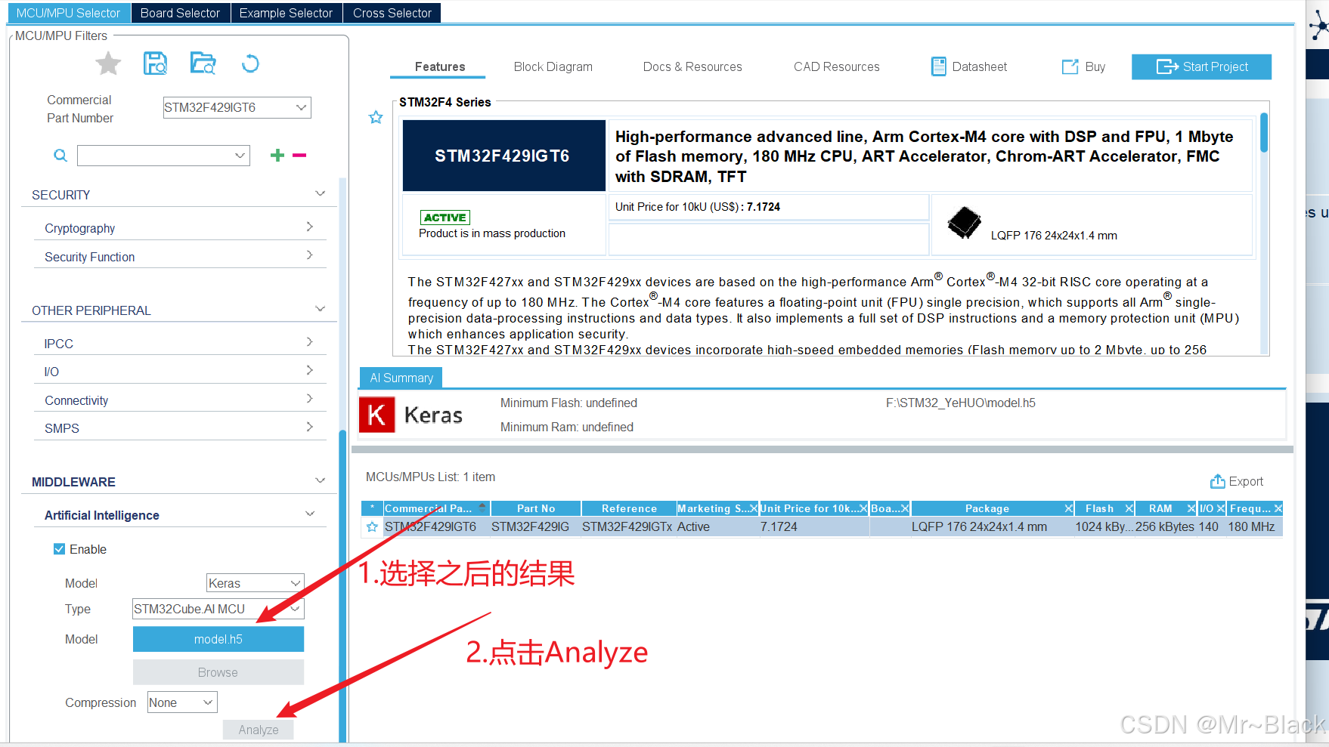Image resolution: width=1329 pixels, height=747 pixels.
Task: Switch to Example Selector tab
Action: pos(286,13)
